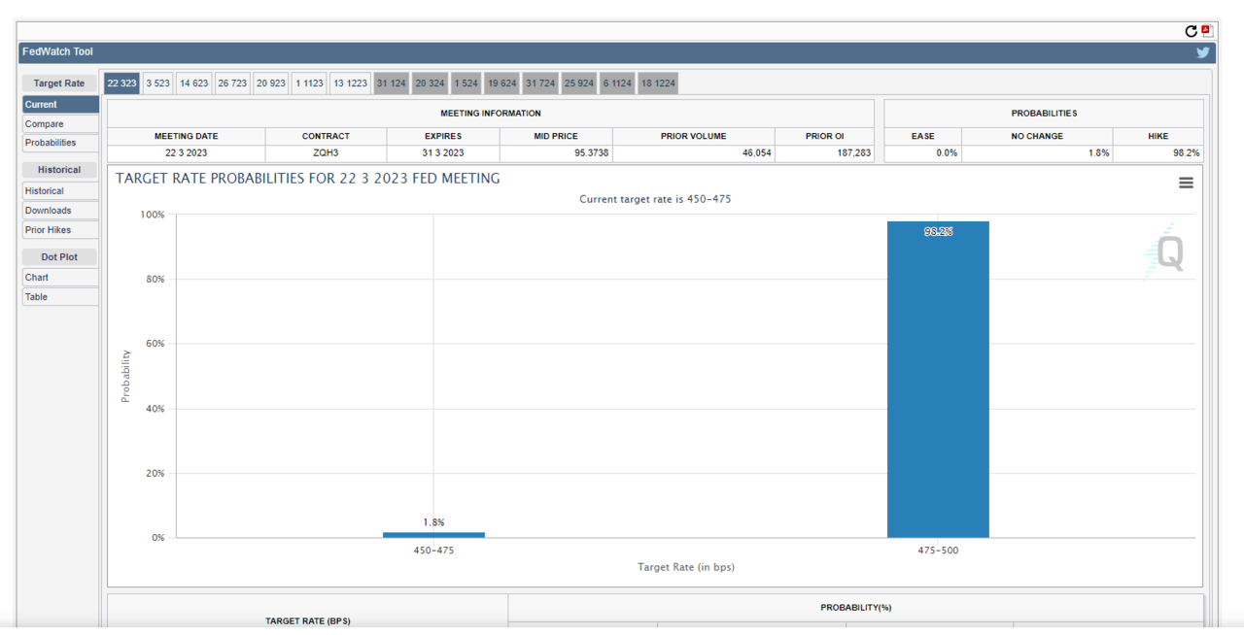
Task: Choose the greyed 31 124 meeting tab
Action: coord(391,84)
